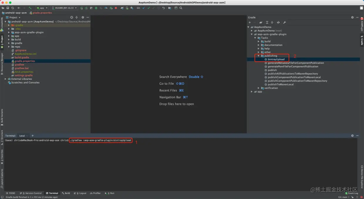Open the Profiler tab

tap(95, 193)
